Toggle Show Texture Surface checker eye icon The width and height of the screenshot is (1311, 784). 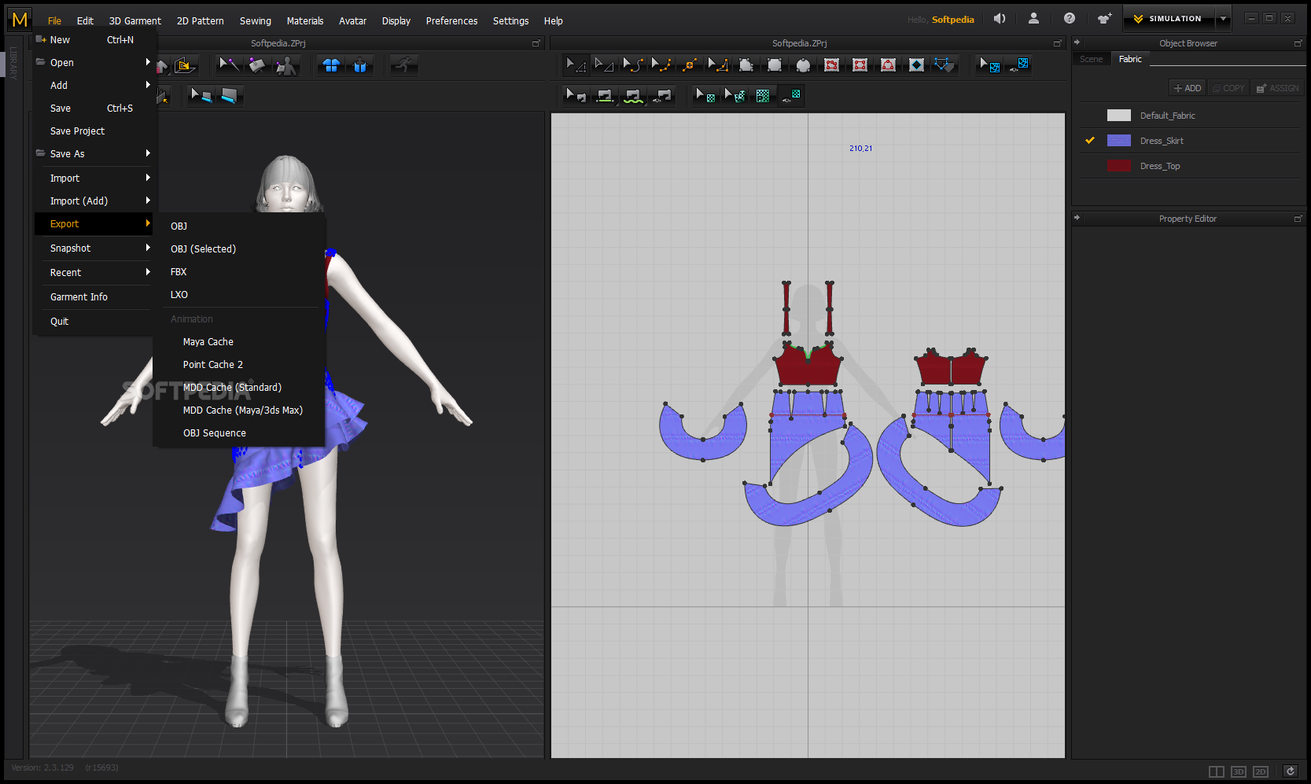click(791, 96)
